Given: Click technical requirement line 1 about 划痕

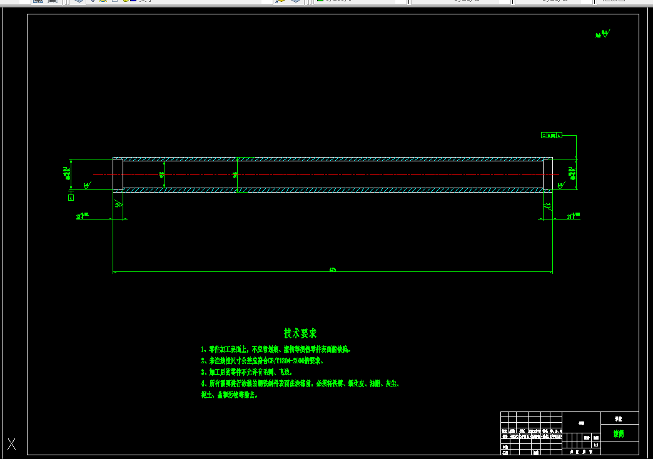Looking at the screenshot, I should [x=276, y=350].
